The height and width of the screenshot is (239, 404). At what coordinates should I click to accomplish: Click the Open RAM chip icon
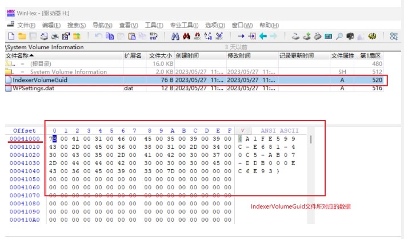pyautogui.click(x=318, y=37)
